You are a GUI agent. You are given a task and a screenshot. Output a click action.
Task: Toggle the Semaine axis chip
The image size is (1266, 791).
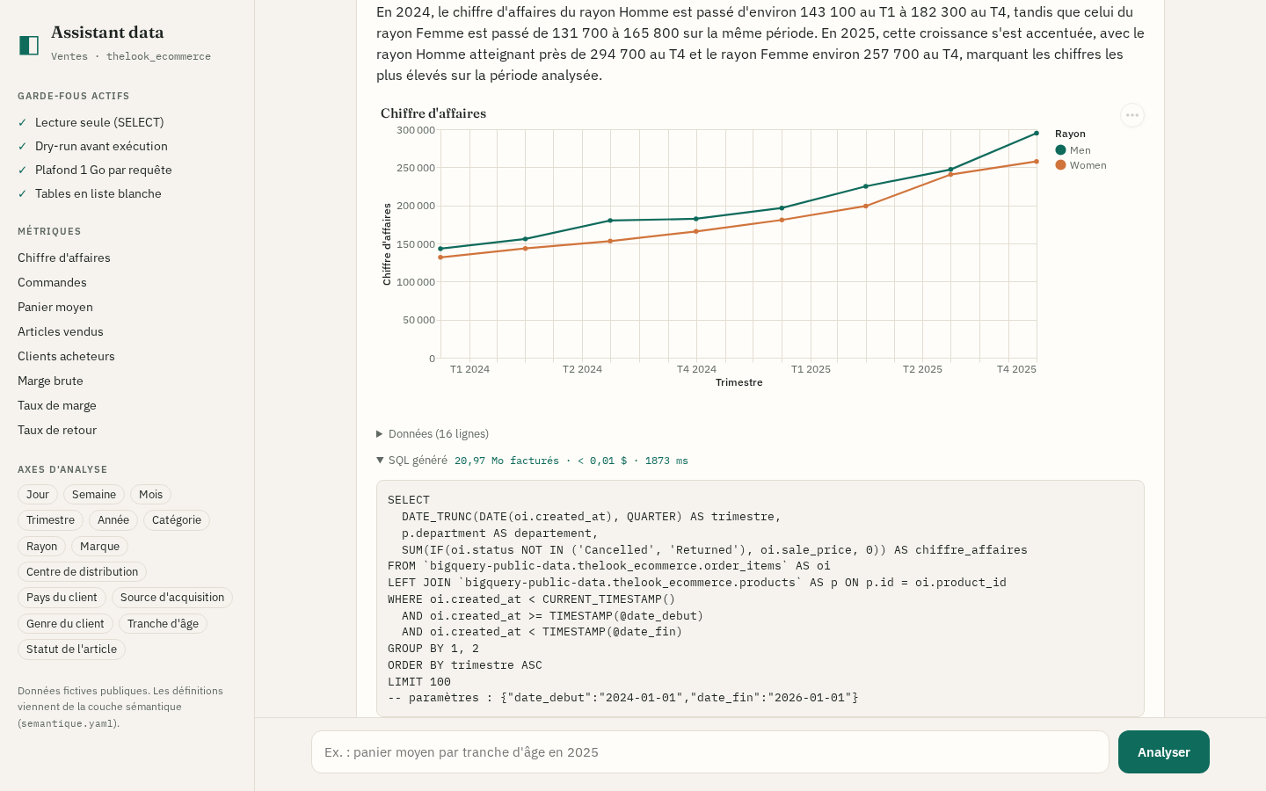tap(94, 495)
